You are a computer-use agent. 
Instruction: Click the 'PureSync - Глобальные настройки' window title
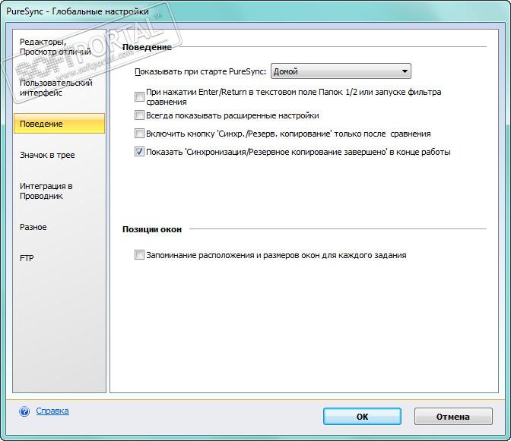pyautogui.click(x=78, y=11)
